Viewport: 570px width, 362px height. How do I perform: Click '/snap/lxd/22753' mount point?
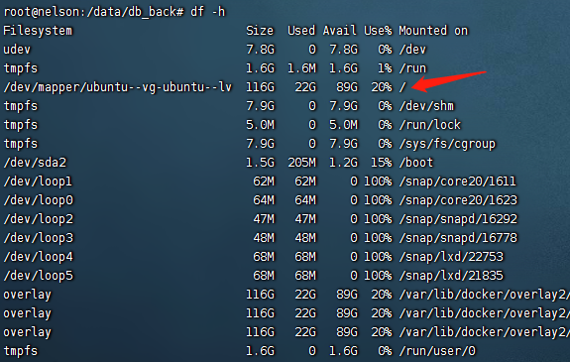[451, 257]
